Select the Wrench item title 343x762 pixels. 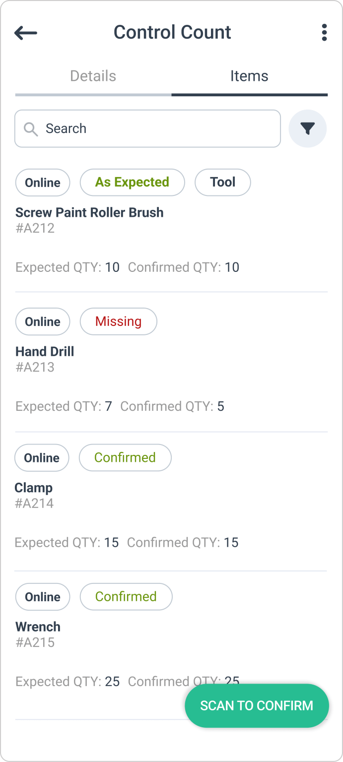(38, 627)
